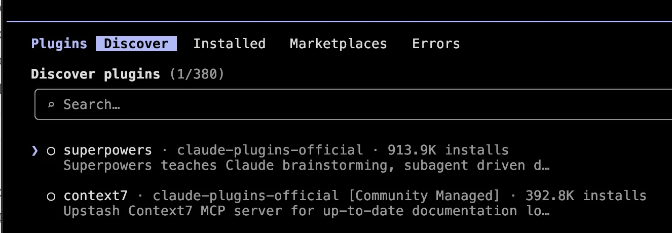
Task: Focus the plugin Search field
Action: tap(353, 105)
